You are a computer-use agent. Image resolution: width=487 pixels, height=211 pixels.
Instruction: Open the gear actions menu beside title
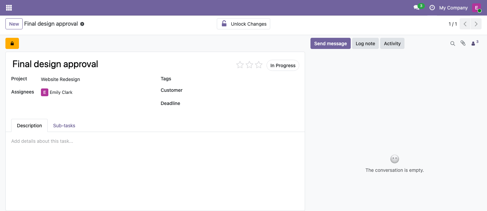(82, 24)
